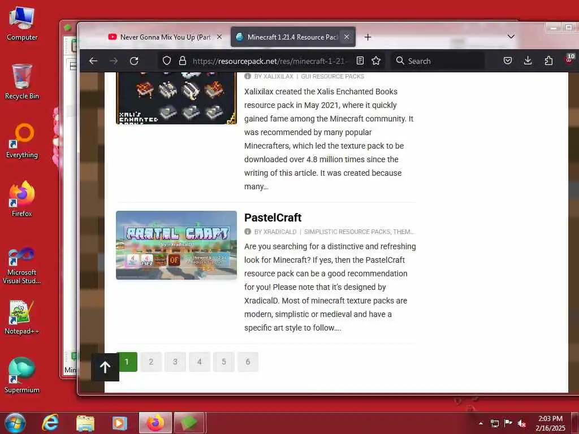This screenshot has height=434, width=579.
Task: Click the Firefox taskbar button
Action: [155, 423]
